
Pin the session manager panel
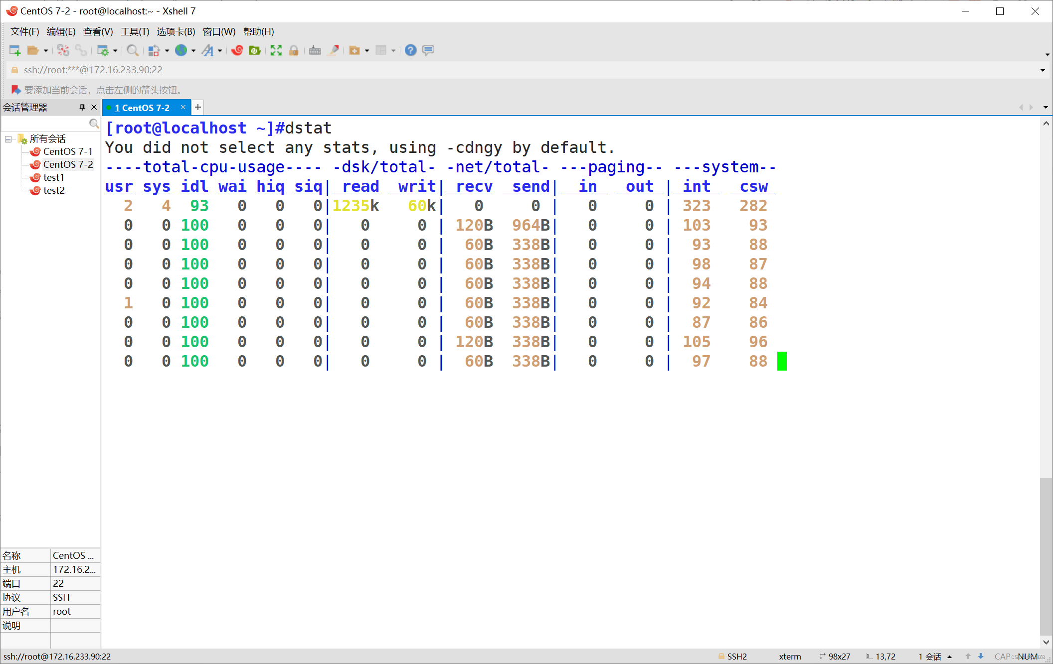pos(82,107)
